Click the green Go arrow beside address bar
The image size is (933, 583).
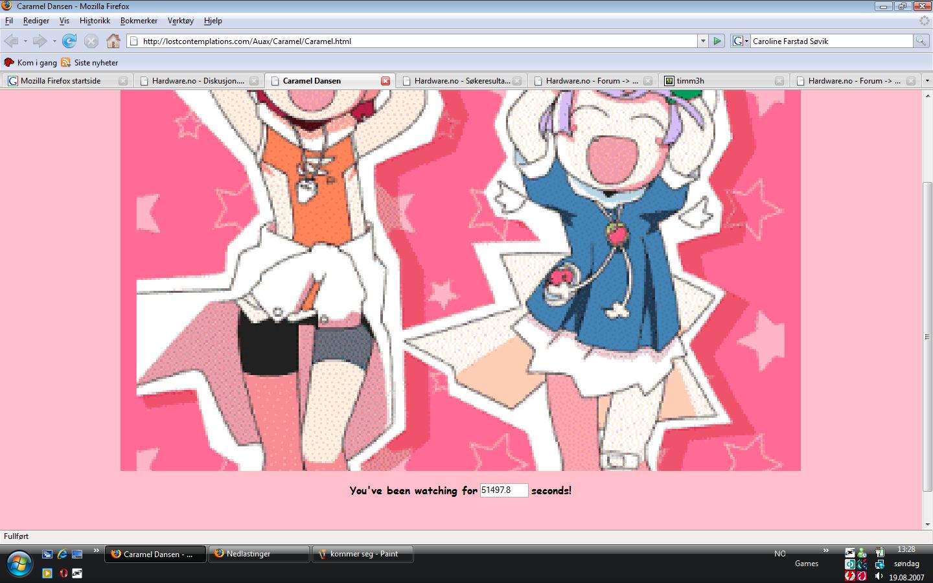pos(717,41)
